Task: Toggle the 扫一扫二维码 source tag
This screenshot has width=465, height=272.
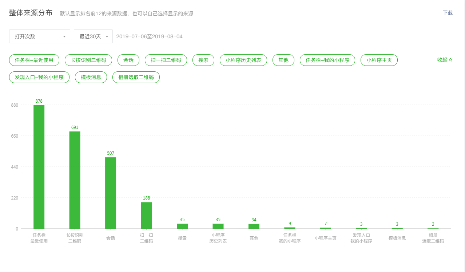Action: point(166,60)
